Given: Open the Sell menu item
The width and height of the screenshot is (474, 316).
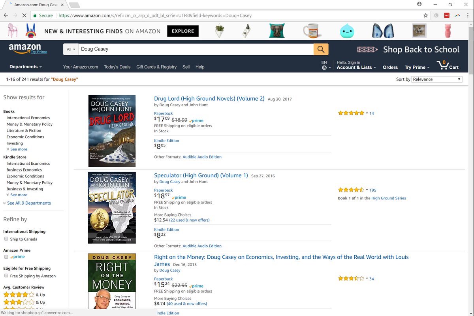Looking at the screenshot, I should point(186,67).
